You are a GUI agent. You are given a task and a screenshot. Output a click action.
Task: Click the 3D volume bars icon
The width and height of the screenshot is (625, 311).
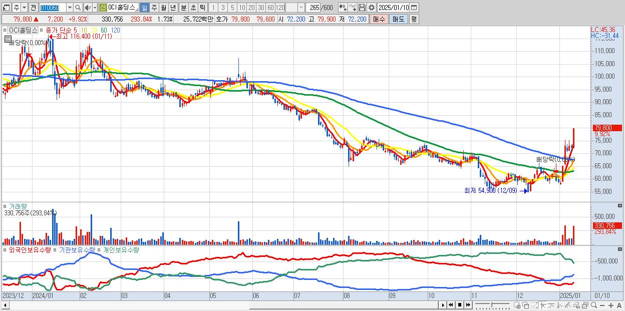576,305
